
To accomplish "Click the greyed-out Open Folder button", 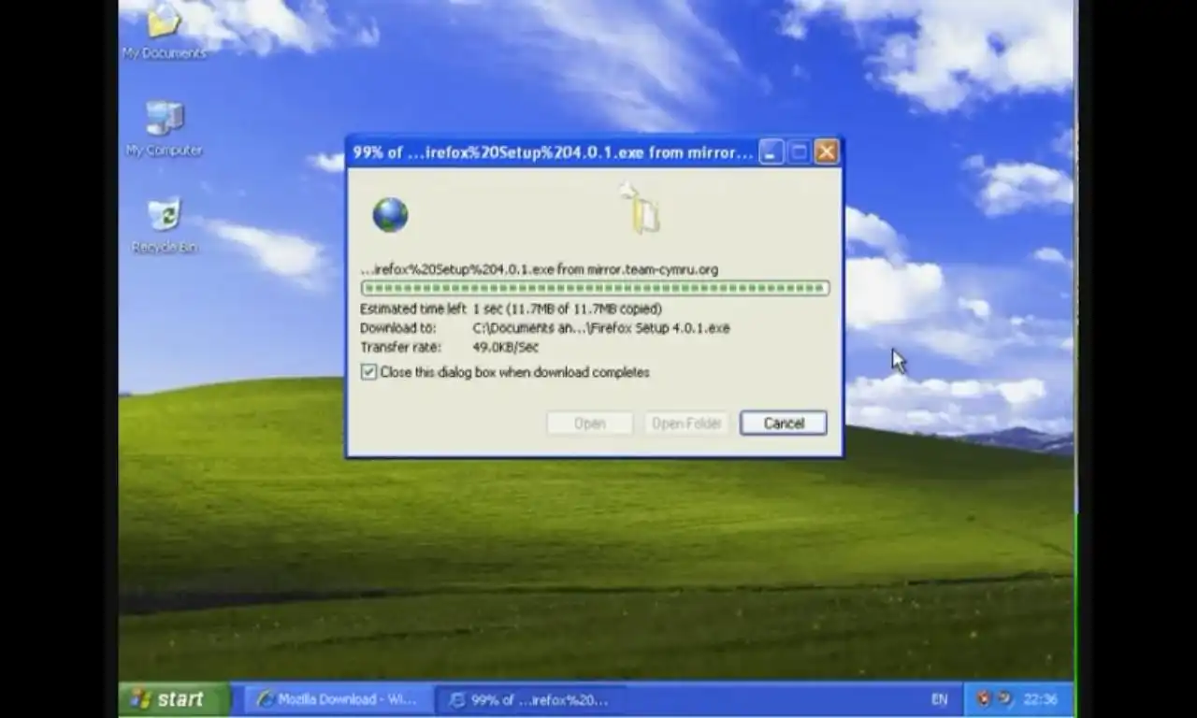I will pyautogui.click(x=686, y=423).
